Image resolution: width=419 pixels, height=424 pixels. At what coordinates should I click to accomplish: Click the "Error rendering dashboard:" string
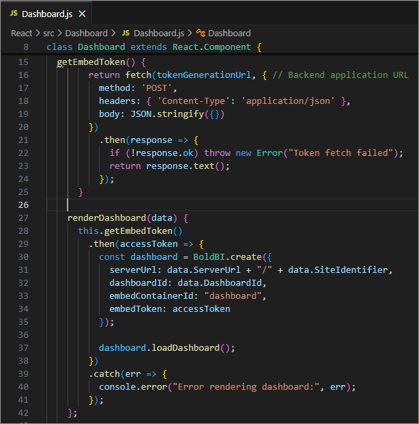tap(246, 387)
